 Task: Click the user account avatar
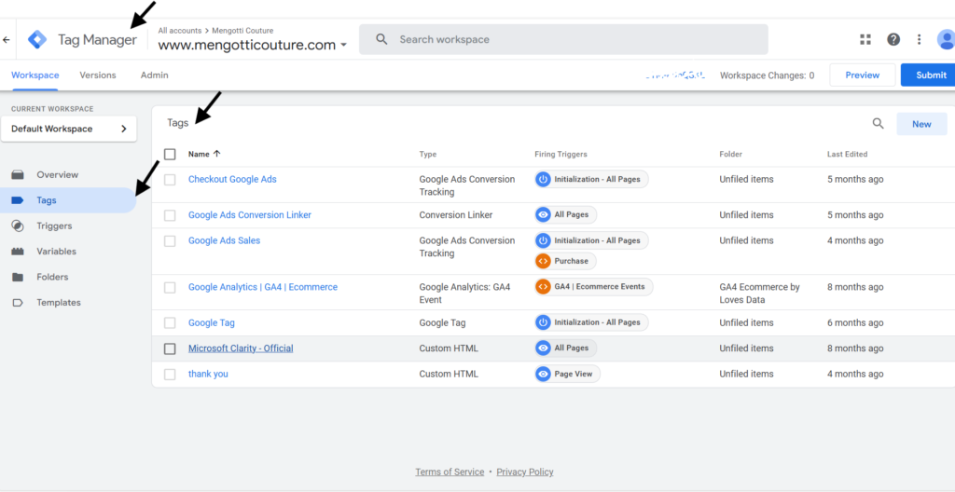[x=947, y=39]
